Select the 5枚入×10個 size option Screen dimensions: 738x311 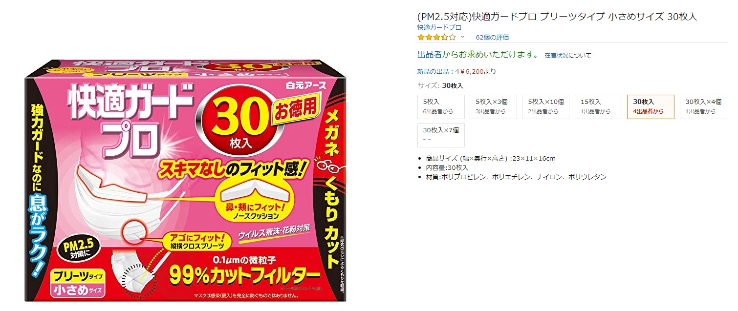tap(546, 106)
